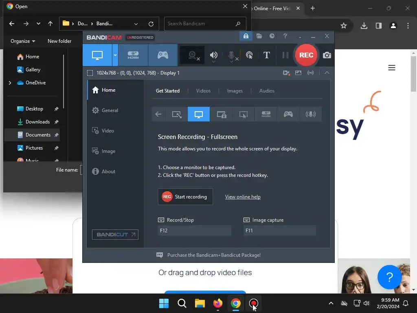
Task: Open Windows Start menu
Action: (164, 303)
